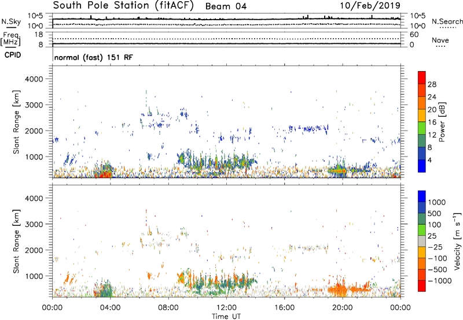Click "Slant Range [km]" label of velocity panel

tap(16, 241)
